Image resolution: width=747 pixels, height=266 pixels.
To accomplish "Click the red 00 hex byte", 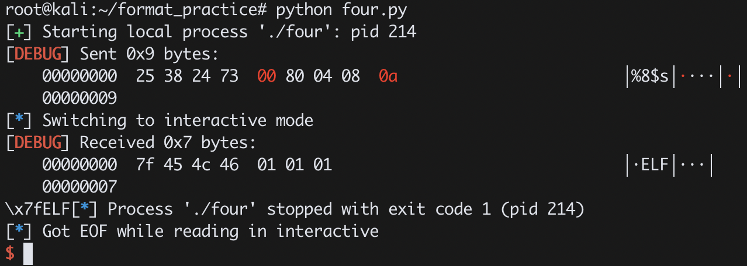I will 267,76.
